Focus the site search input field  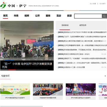coord(88,16)
